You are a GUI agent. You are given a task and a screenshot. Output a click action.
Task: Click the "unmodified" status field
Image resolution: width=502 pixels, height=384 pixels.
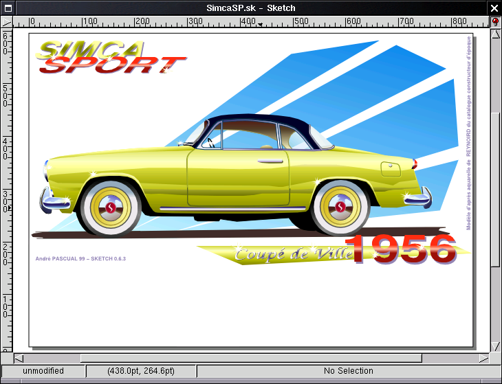(x=43, y=371)
